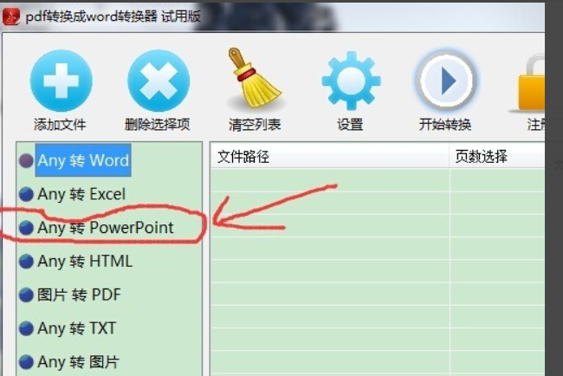Open 设置 gear icon
Screen dimensions: 563x376
coord(351,81)
